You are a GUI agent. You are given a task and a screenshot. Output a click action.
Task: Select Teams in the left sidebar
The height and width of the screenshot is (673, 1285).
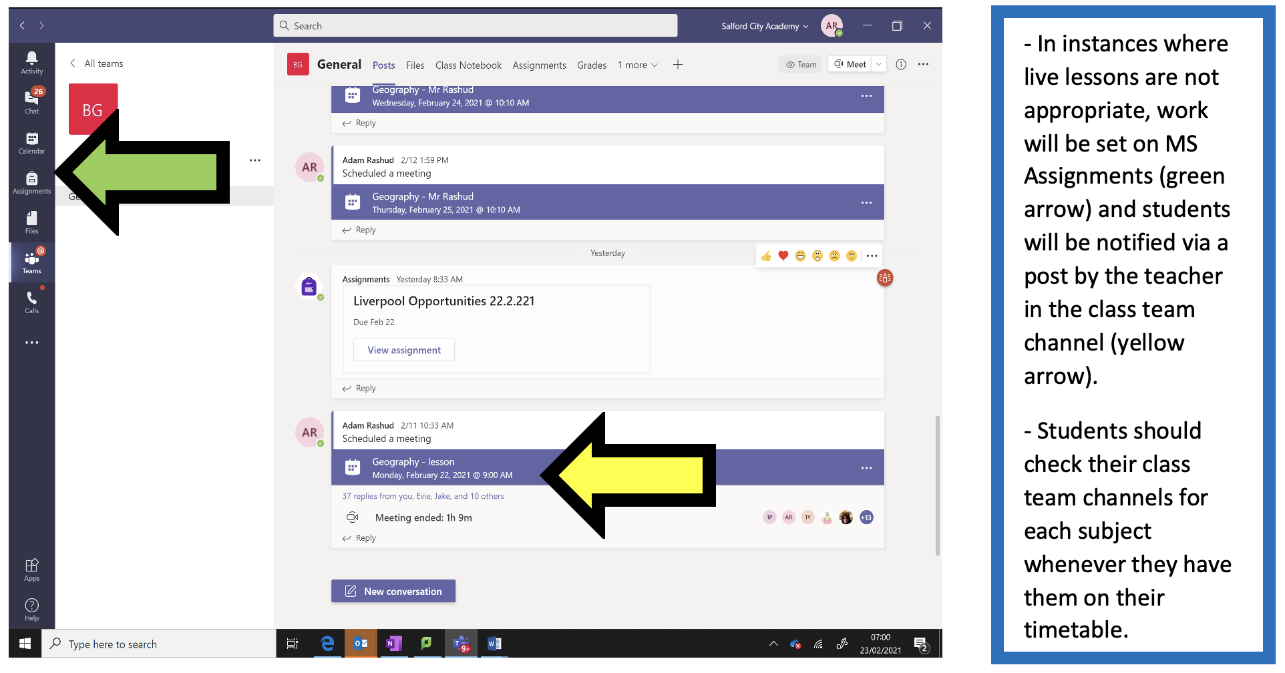[31, 262]
